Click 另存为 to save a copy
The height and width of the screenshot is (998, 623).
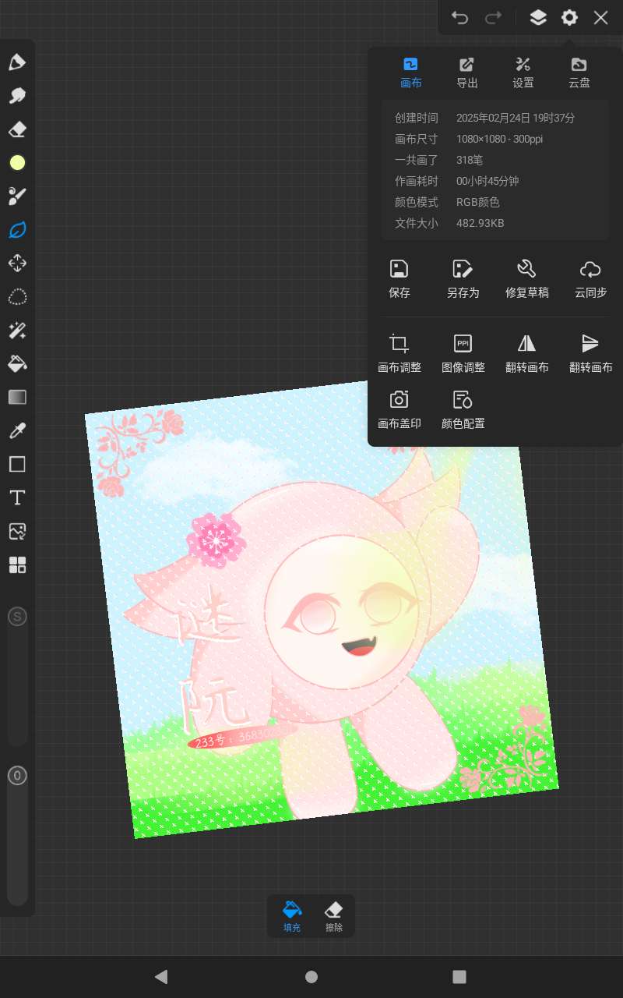[x=463, y=278]
